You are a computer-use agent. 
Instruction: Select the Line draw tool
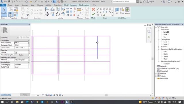[x=98, y=9]
